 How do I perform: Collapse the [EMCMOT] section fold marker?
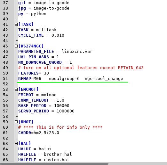[16, 90]
